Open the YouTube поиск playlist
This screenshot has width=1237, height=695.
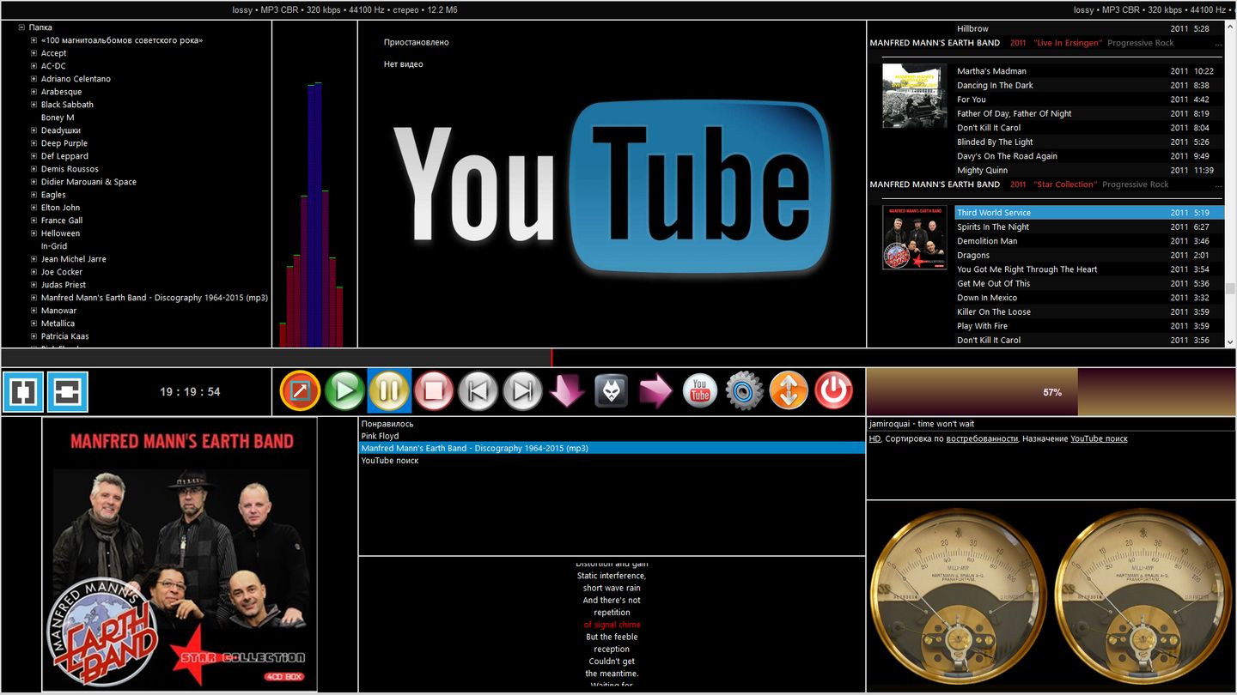[389, 461]
